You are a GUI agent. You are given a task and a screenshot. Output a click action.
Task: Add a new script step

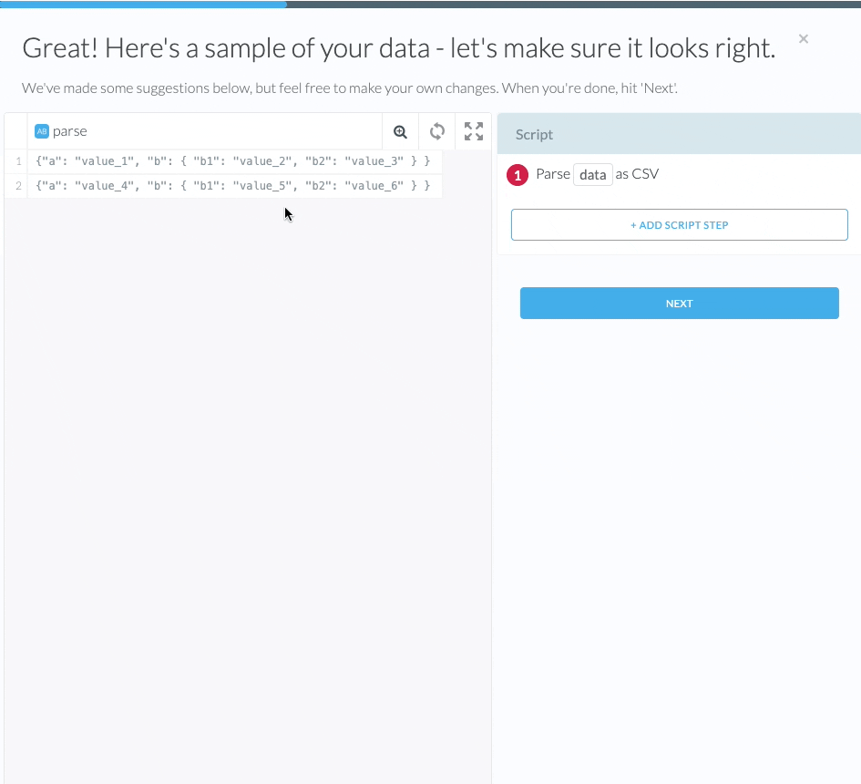coord(679,225)
